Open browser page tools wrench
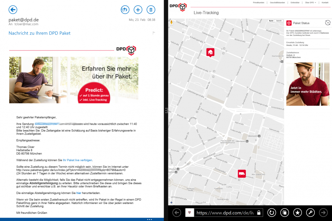 click(310, 213)
